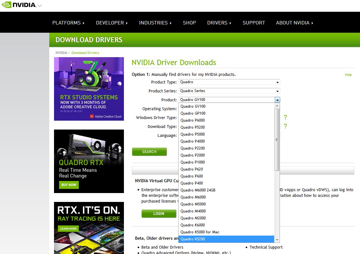The image size is (360, 254).
Task: Open the ABOUT NVIDIA menu
Action: 294,23
